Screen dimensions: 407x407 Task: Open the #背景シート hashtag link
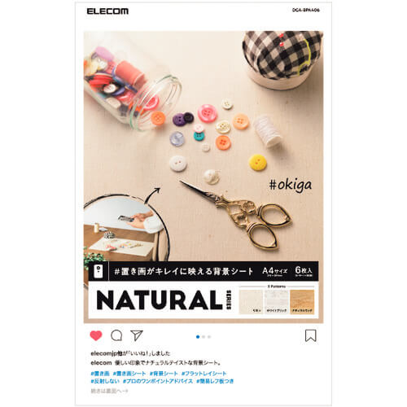(164, 374)
